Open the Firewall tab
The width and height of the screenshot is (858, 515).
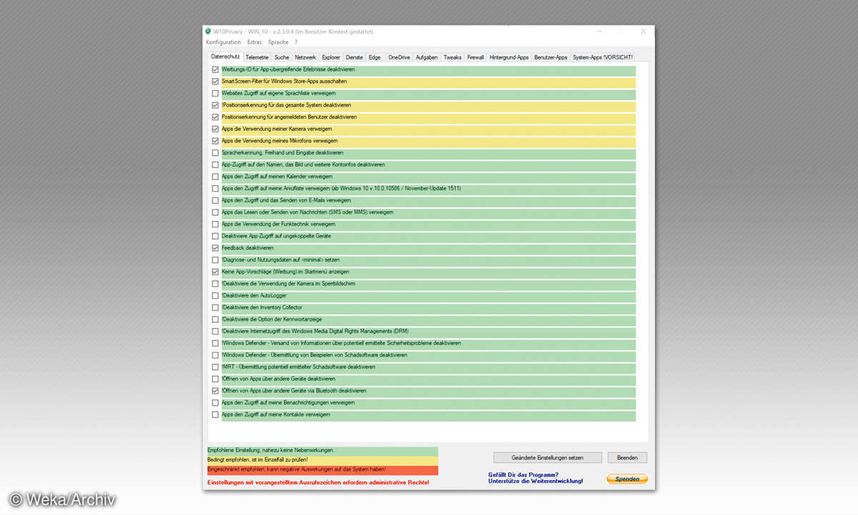click(x=475, y=57)
